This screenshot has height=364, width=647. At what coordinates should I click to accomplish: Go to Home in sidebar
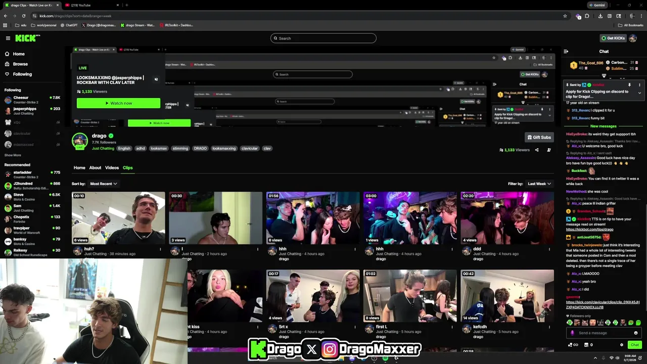click(x=15, y=54)
